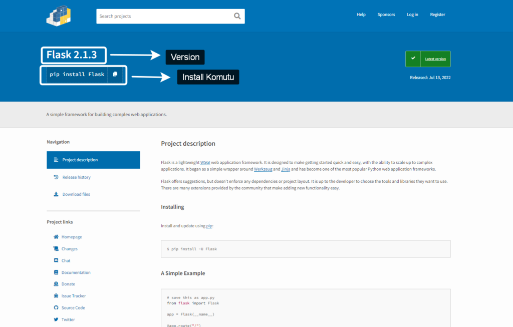Click the GitHub Source Code icon

click(x=56, y=307)
